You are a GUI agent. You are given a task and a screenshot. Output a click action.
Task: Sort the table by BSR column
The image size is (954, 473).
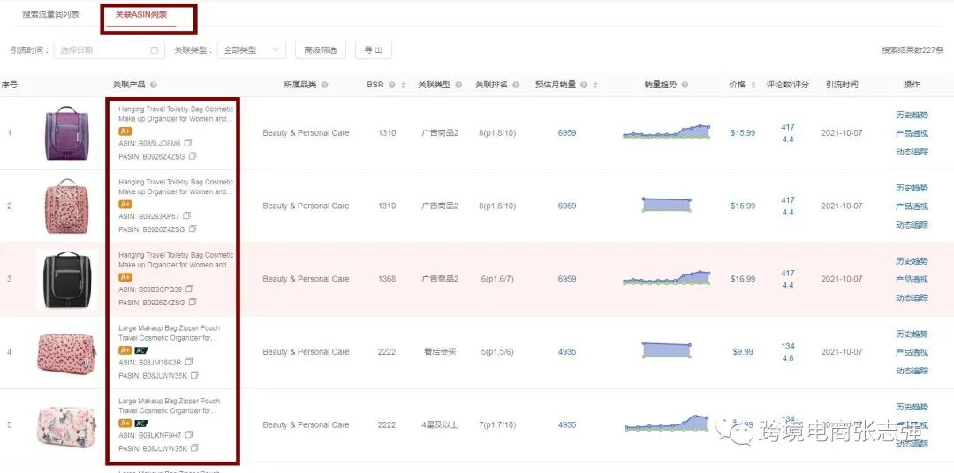[403, 85]
